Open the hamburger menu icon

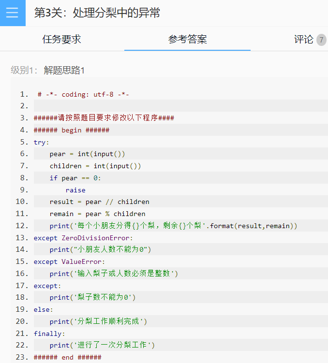pyautogui.click(x=13, y=13)
